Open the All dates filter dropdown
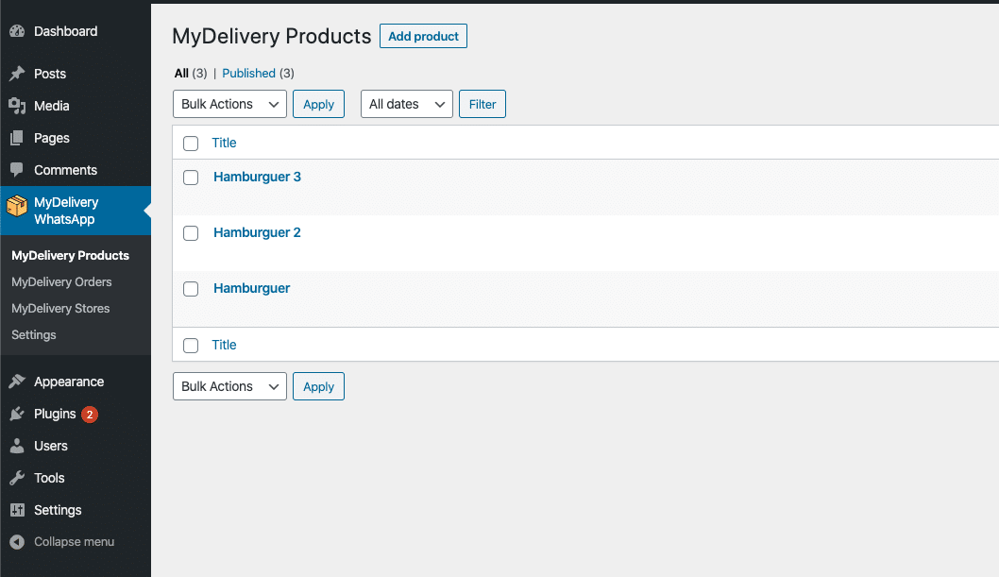 pyautogui.click(x=406, y=104)
